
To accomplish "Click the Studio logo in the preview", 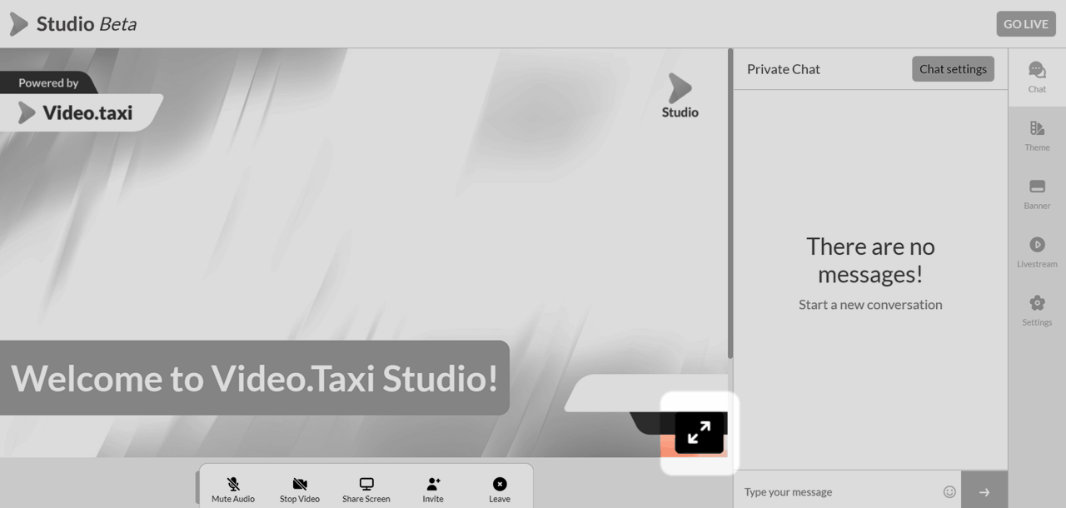I will [680, 96].
